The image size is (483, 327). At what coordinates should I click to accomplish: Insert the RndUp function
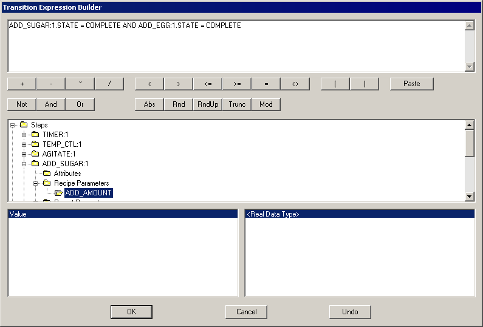pos(208,104)
